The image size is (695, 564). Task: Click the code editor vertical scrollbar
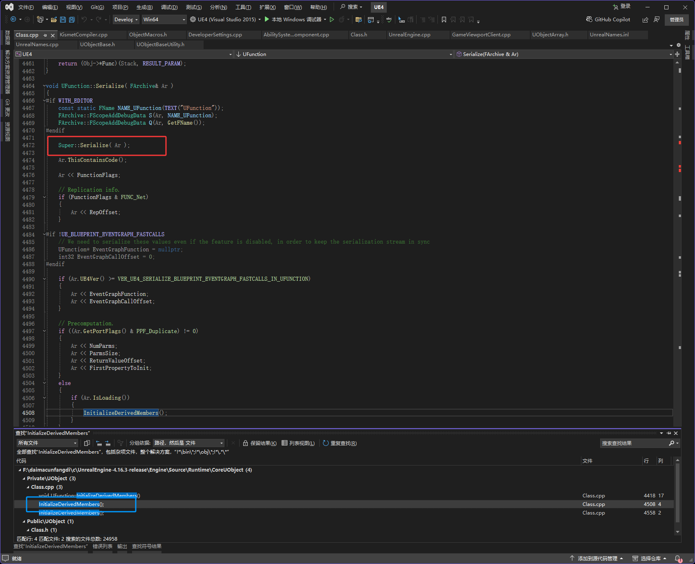[x=677, y=243]
